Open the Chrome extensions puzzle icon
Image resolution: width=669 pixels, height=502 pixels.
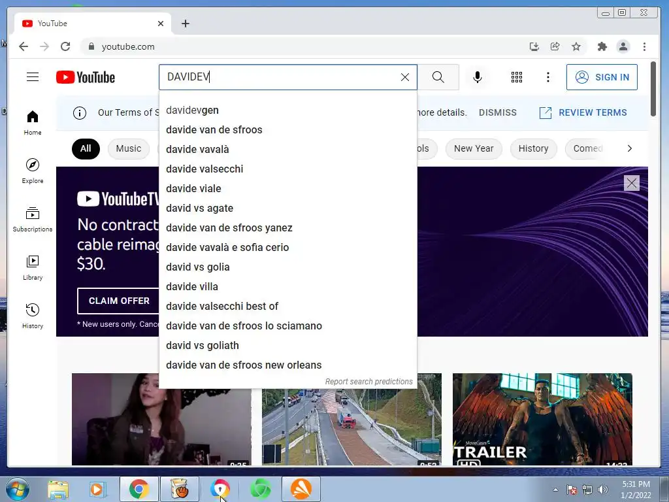602,46
